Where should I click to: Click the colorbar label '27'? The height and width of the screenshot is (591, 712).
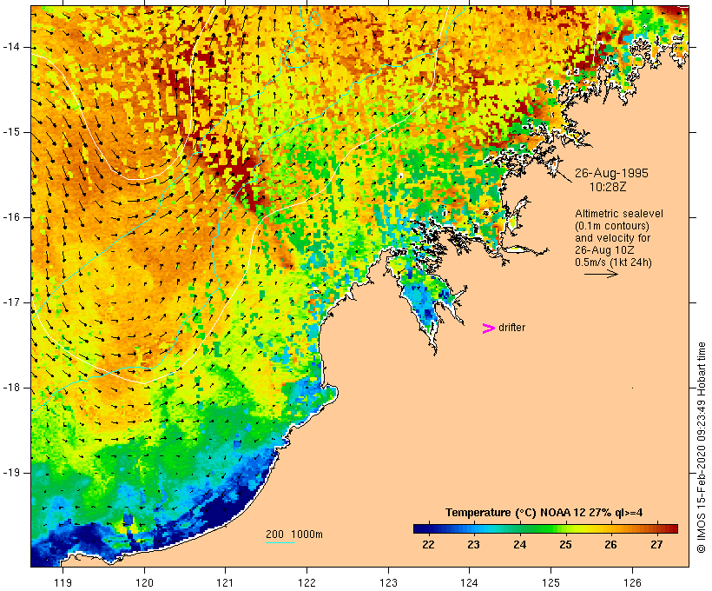click(656, 545)
